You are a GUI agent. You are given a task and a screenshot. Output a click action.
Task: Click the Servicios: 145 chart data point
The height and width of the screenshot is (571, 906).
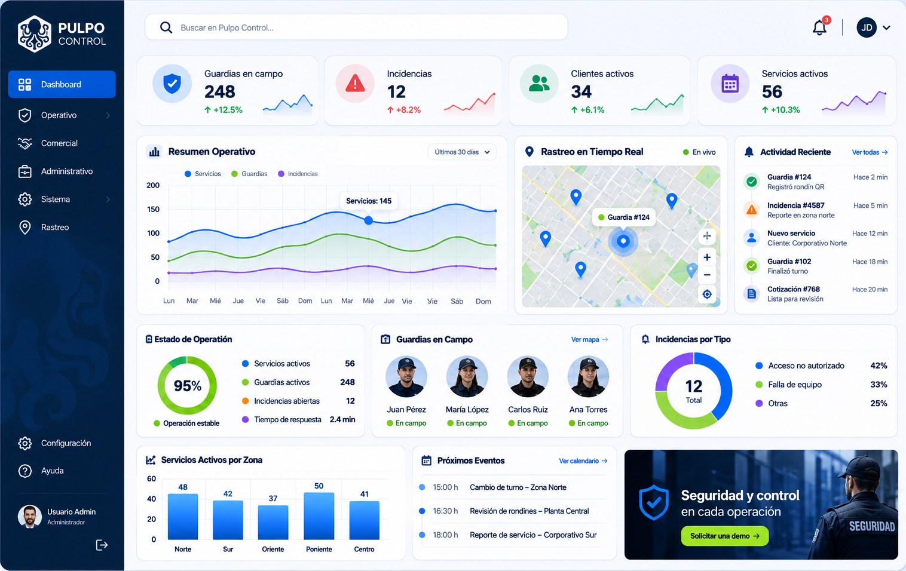(x=369, y=220)
